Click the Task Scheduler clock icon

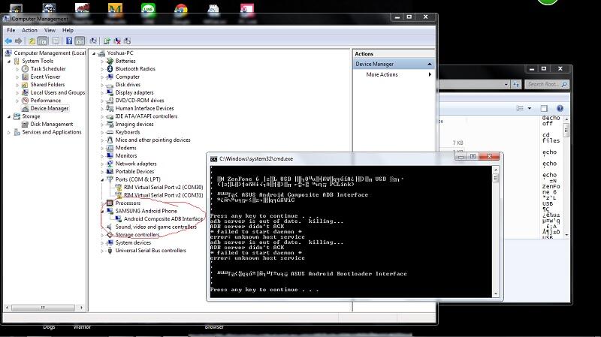[x=25, y=69]
